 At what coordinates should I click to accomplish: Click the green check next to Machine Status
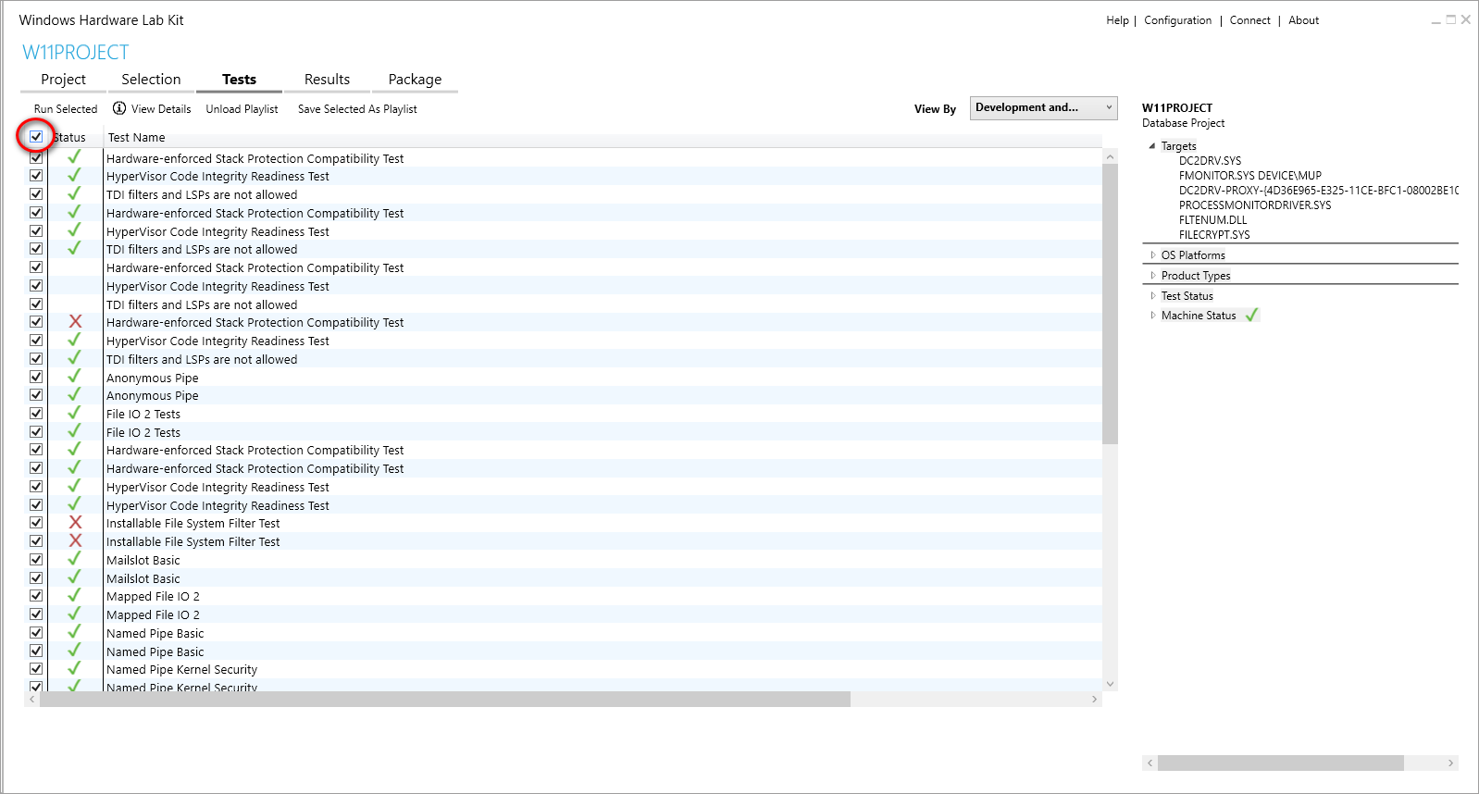pos(1251,316)
